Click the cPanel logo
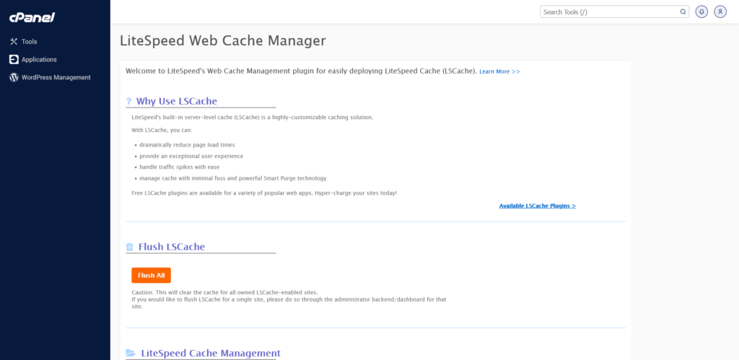The height and width of the screenshot is (360, 739). click(32, 17)
